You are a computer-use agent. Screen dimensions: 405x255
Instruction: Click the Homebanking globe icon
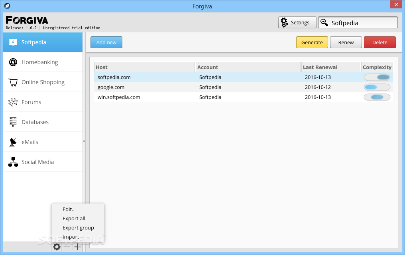pos(13,62)
